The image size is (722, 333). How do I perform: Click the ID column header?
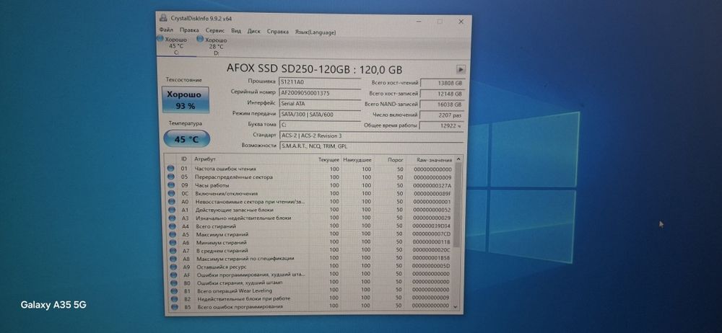pyautogui.click(x=183, y=159)
